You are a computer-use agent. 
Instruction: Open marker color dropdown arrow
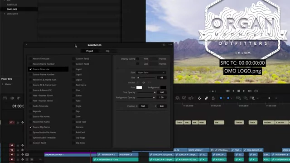[231, 98]
